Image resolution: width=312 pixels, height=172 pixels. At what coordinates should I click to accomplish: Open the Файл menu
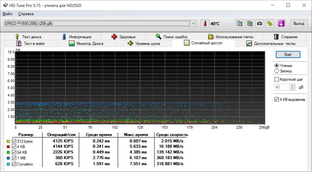click(x=7, y=14)
